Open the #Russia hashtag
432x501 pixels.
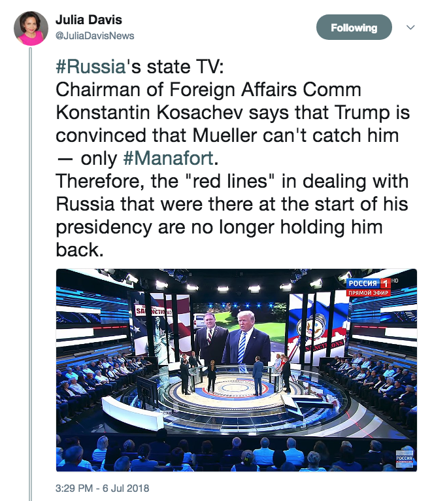tap(91, 67)
